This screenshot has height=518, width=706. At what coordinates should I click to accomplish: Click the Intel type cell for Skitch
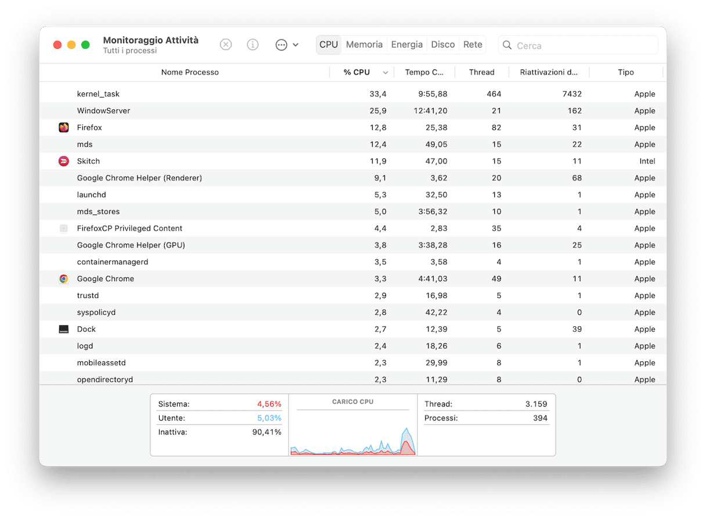pyautogui.click(x=647, y=161)
